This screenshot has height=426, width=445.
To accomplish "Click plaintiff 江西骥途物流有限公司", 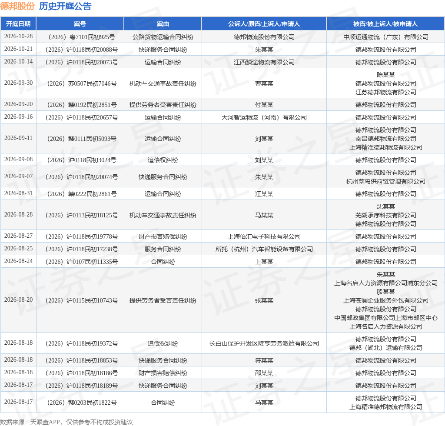I will 264,62.
